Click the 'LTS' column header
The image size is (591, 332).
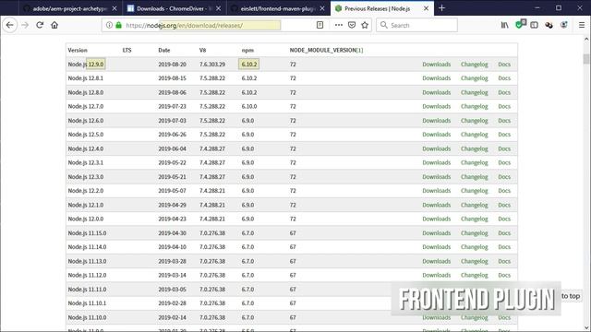127,50
